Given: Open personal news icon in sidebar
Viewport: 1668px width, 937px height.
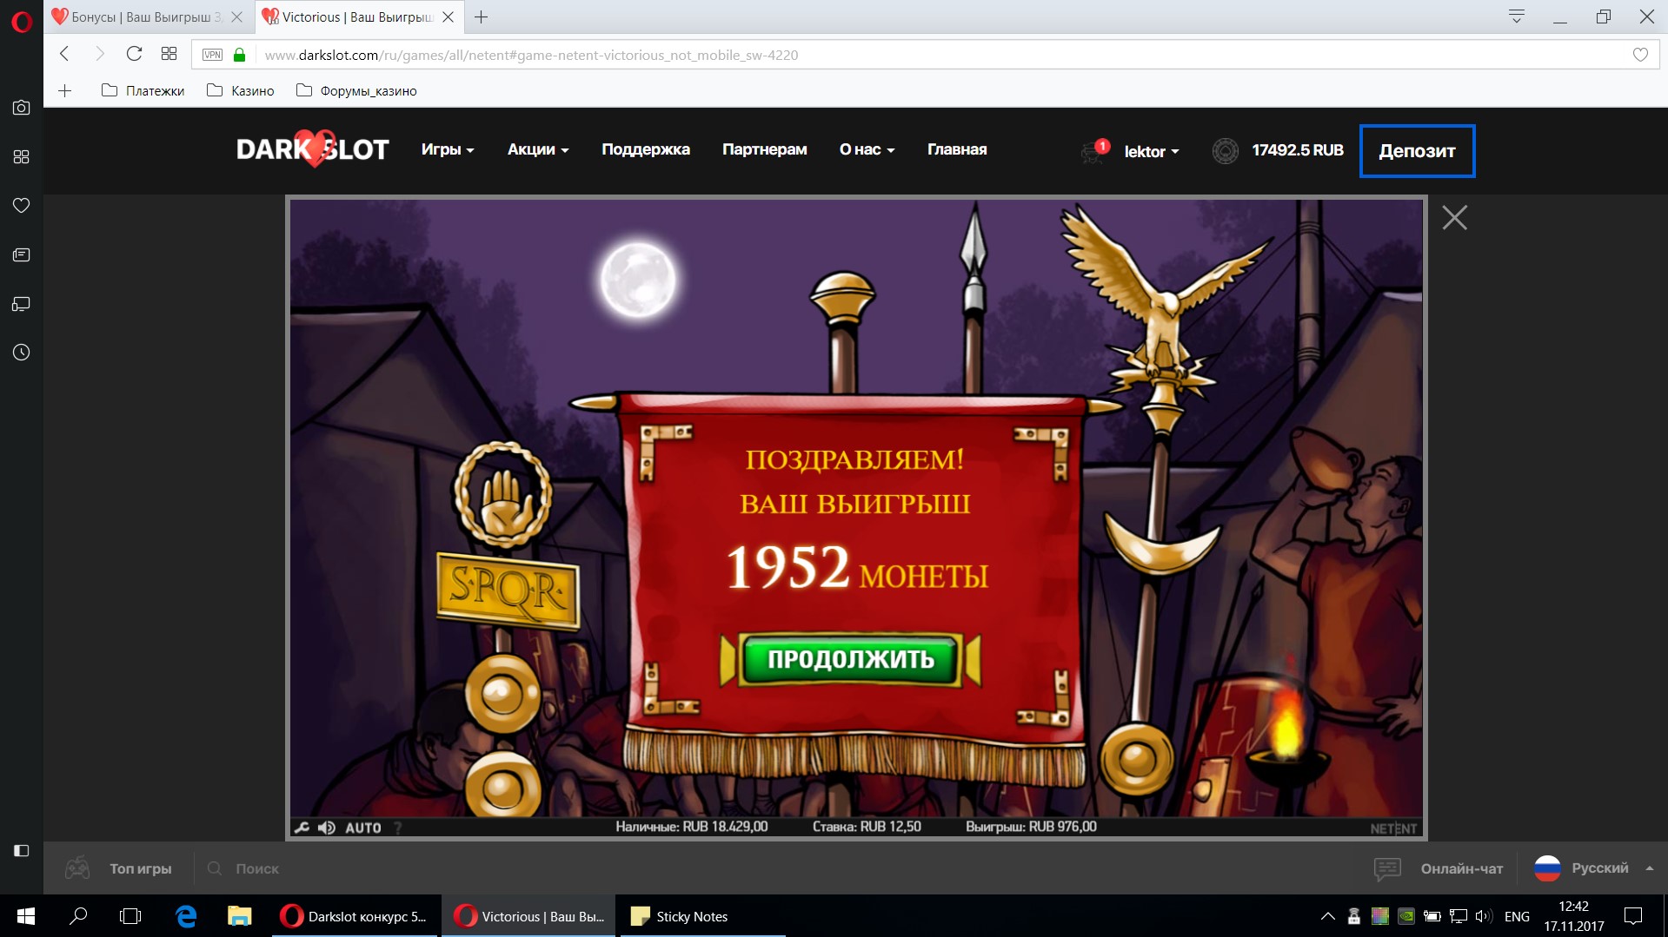Looking at the screenshot, I should click(x=22, y=255).
